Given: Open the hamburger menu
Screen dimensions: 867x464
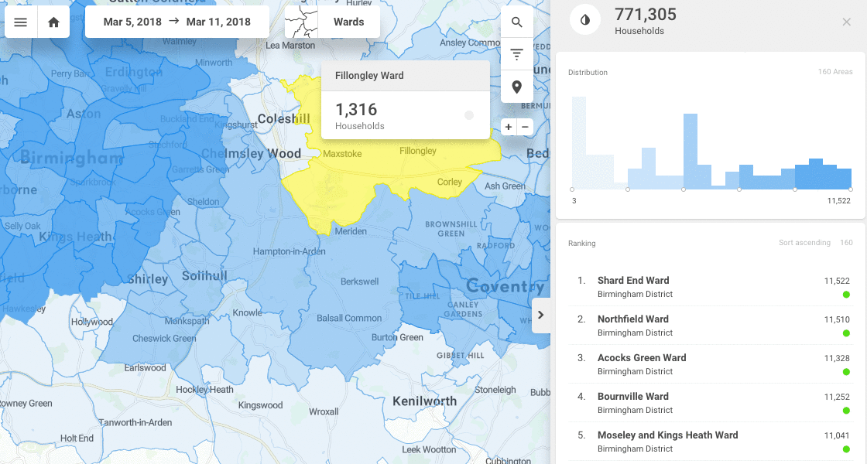Looking at the screenshot, I should [21, 22].
